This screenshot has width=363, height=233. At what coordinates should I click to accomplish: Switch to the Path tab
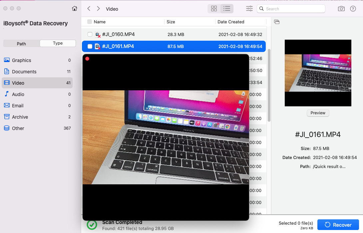click(21, 43)
